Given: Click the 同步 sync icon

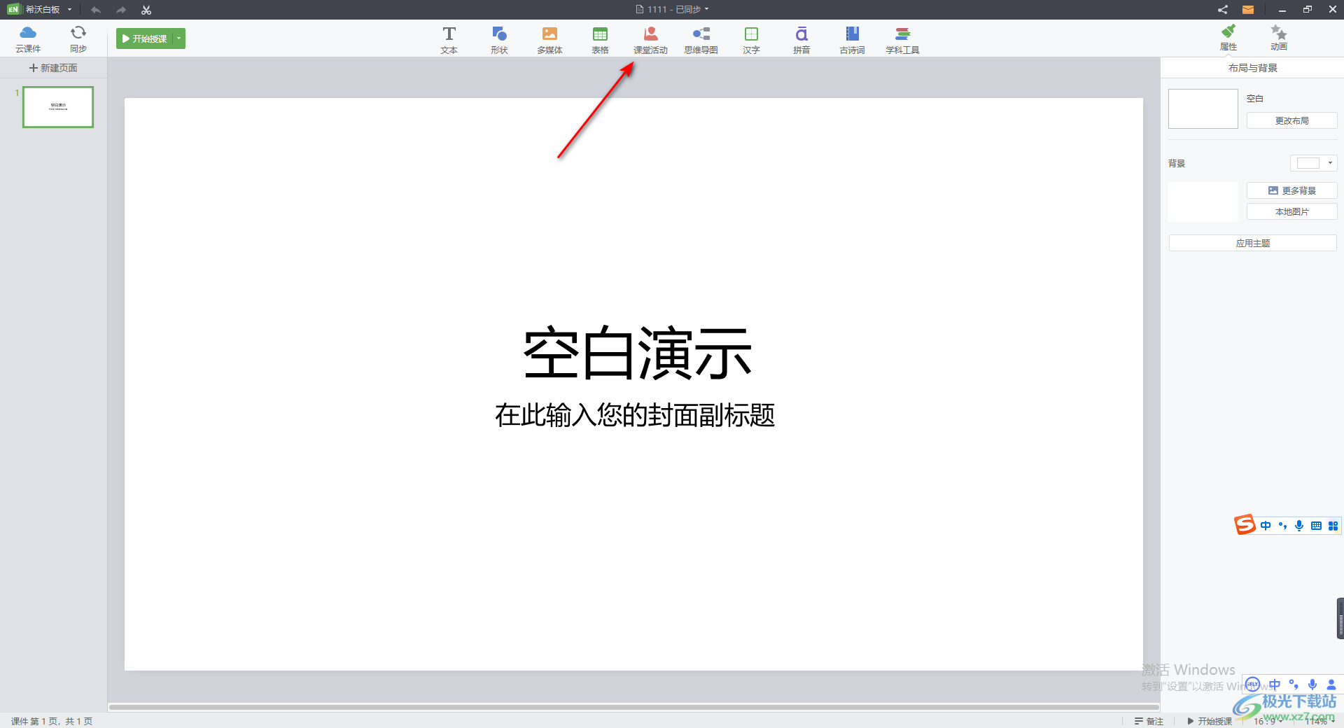Looking at the screenshot, I should (78, 39).
